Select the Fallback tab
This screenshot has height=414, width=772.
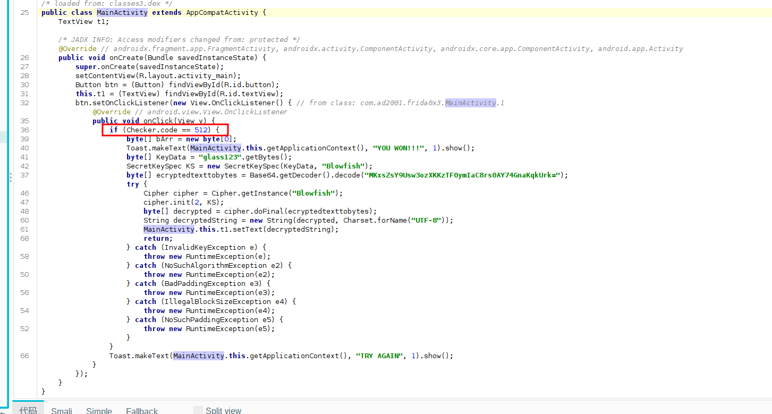pyautogui.click(x=142, y=410)
